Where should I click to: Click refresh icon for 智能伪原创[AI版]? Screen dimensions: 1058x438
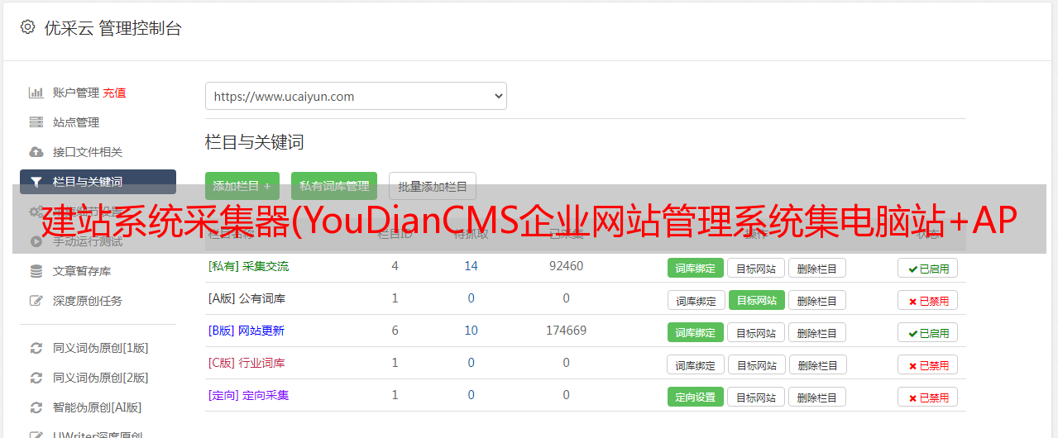[x=36, y=407]
